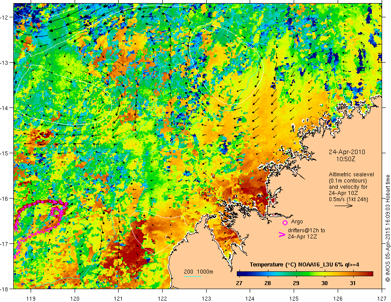The height and width of the screenshot is (302, 391).
Task: Click longitude axis label 120
Action: (75, 298)
